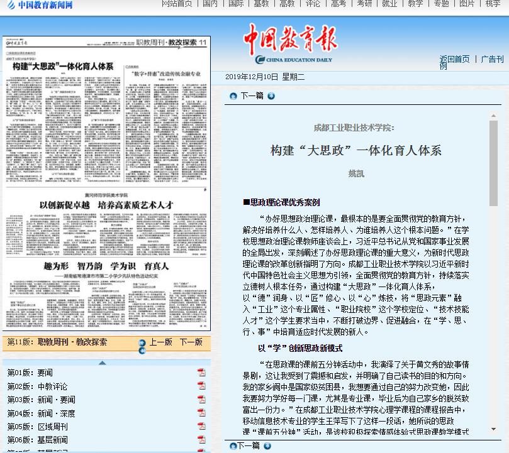Image resolution: width=509 pixels, height=453 pixels.
Task: Open the 基教 navigation item
Action: pyautogui.click(x=261, y=4)
